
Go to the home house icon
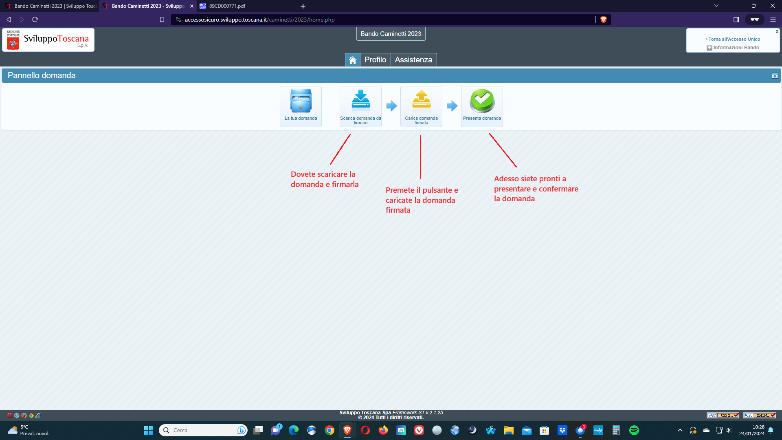pos(353,60)
